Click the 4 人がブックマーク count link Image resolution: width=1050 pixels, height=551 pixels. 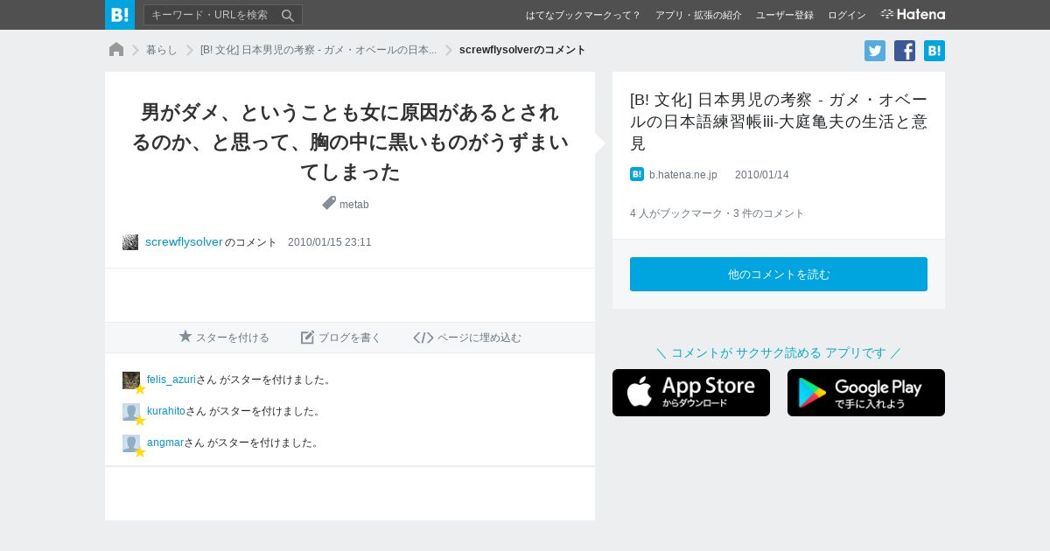pos(676,213)
